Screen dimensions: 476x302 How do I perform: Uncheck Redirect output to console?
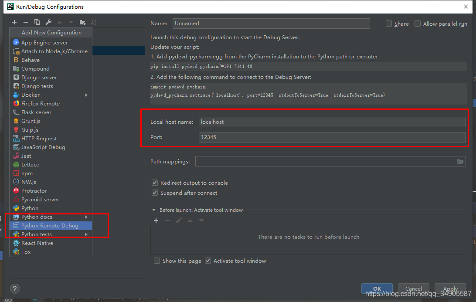155,183
